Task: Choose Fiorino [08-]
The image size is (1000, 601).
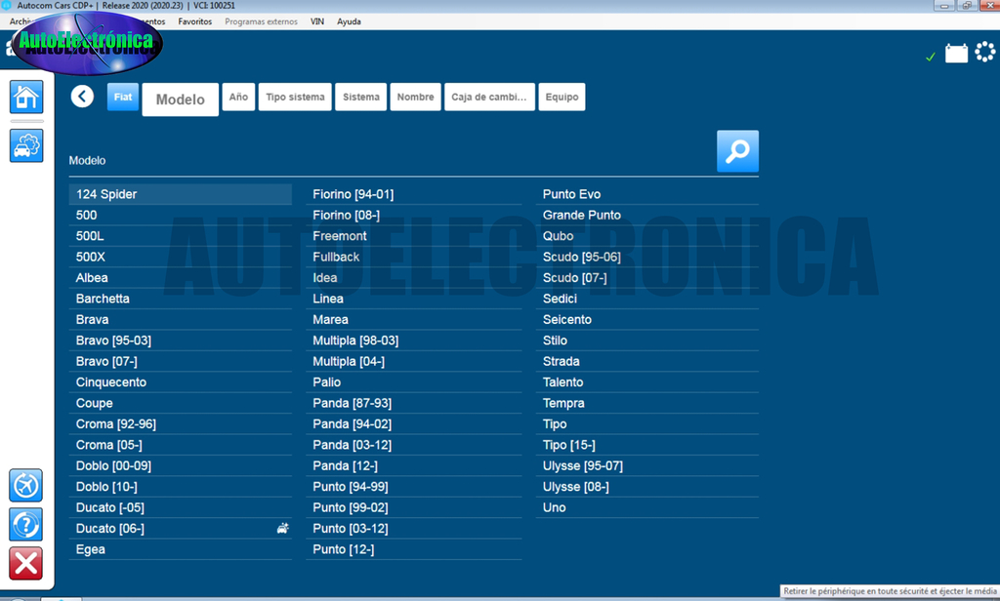Action: click(414, 216)
